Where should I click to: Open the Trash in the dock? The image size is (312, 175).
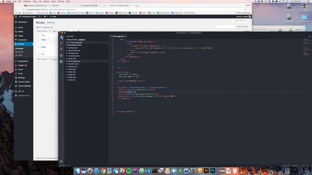tap(235, 171)
